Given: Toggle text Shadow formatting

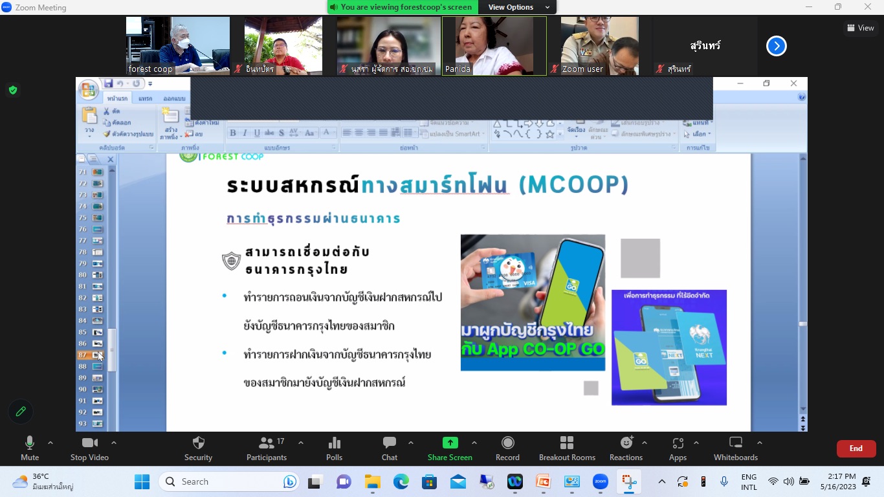Looking at the screenshot, I should pos(282,133).
